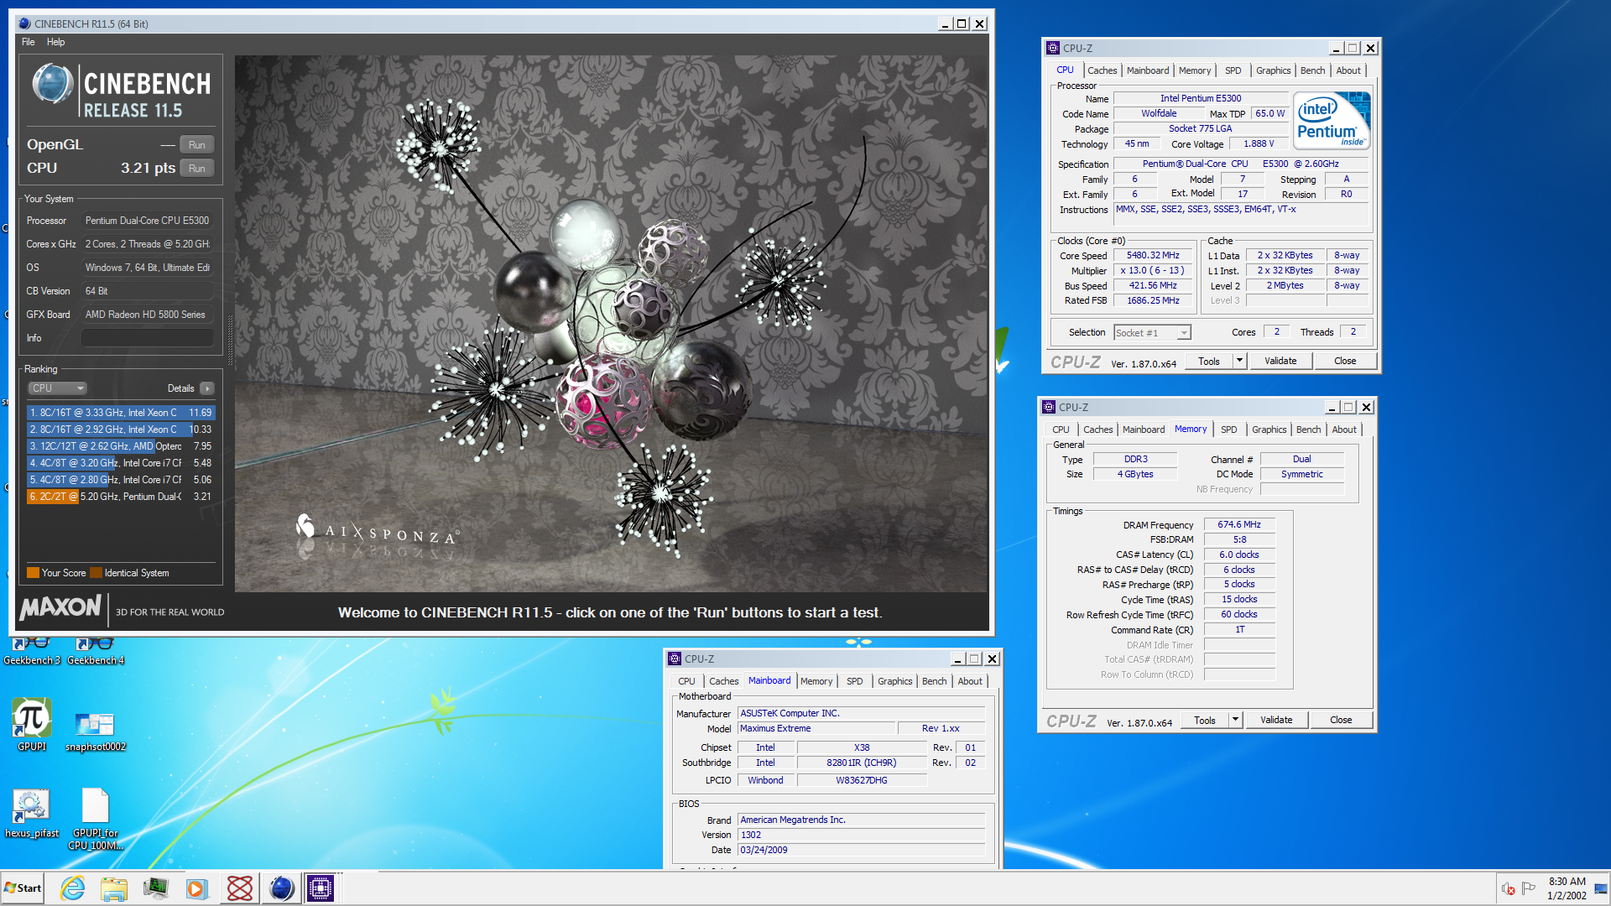The height and width of the screenshot is (906, 1611).
Task: Click Close button in Memory CPU-Z window
Action: coord(1341,720)
